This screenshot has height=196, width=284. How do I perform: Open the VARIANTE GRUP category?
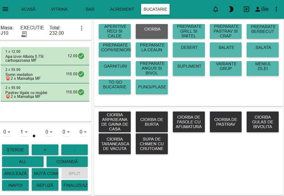(x=226, y=68)
